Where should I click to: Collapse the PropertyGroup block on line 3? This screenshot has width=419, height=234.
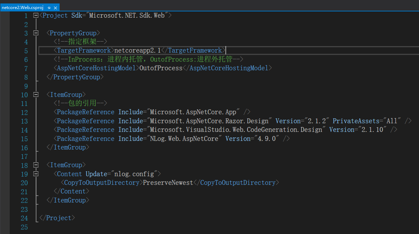(x=36, y=33)
